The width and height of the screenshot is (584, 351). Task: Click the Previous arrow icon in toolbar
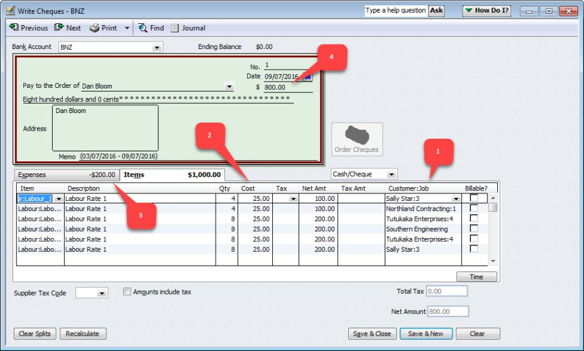[x=13, y=28]
